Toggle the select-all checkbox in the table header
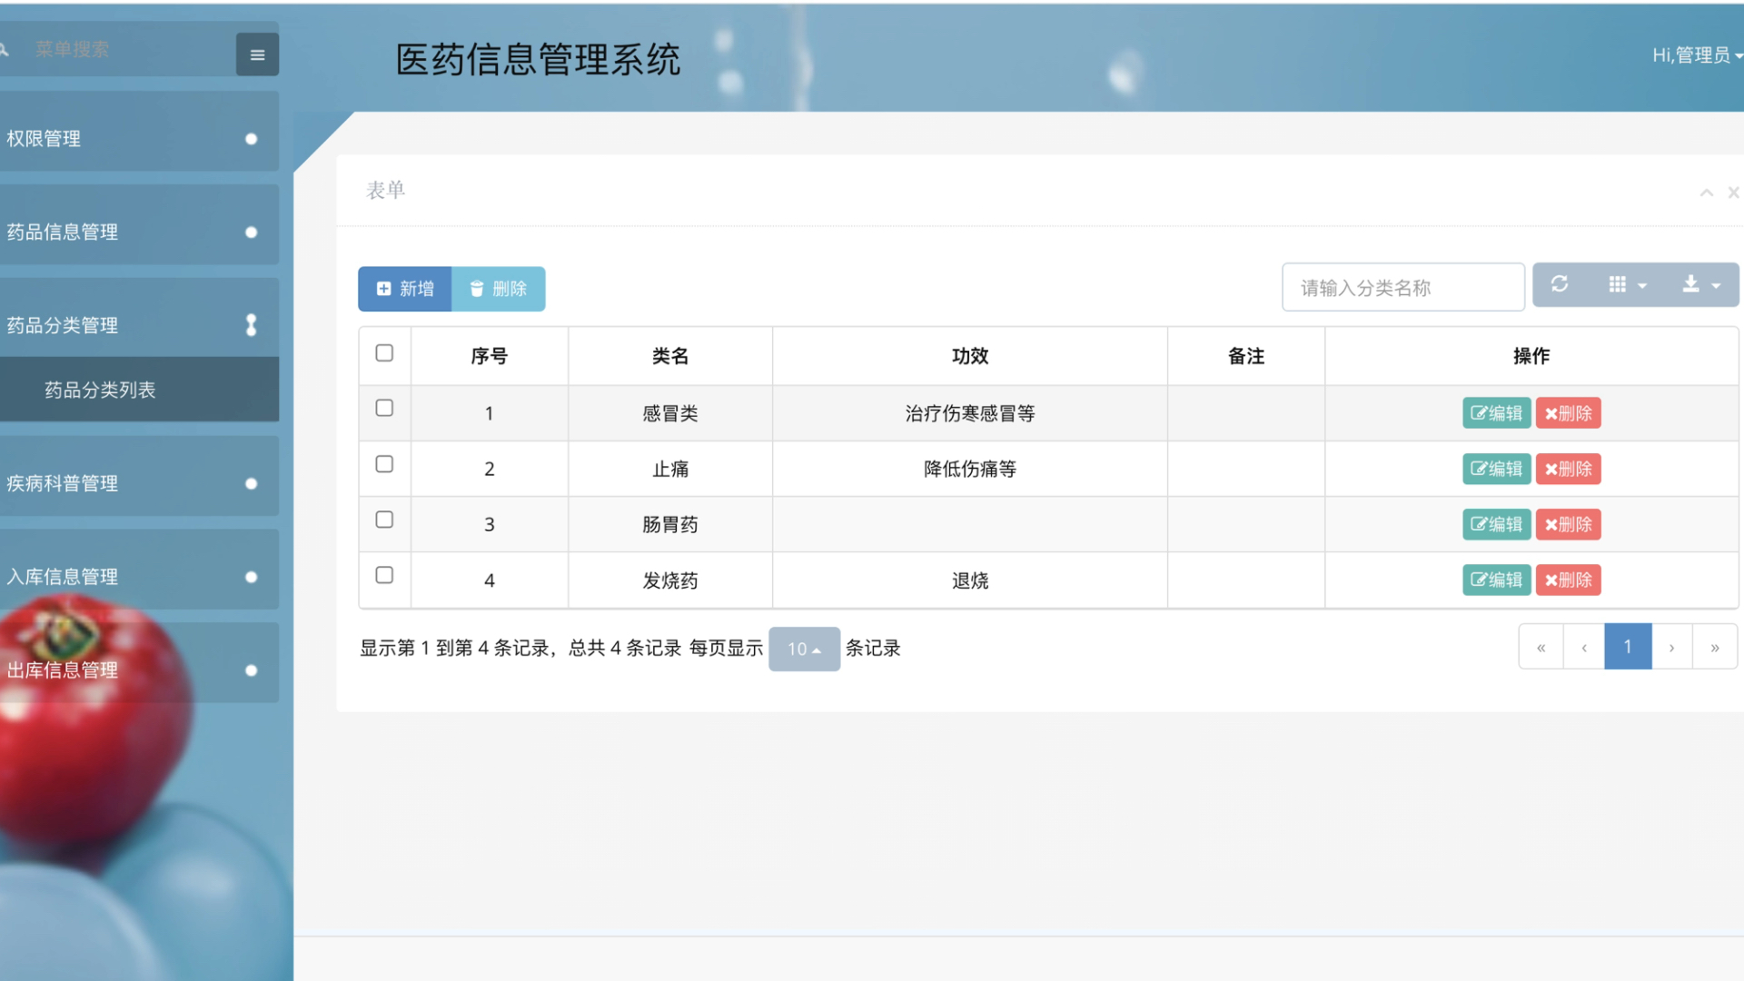The height and width of the screenshot is (981, 1744). [384, 353]
